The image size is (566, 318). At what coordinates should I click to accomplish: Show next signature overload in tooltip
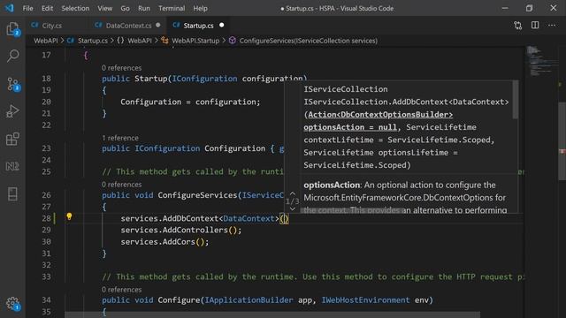point(293,208)
